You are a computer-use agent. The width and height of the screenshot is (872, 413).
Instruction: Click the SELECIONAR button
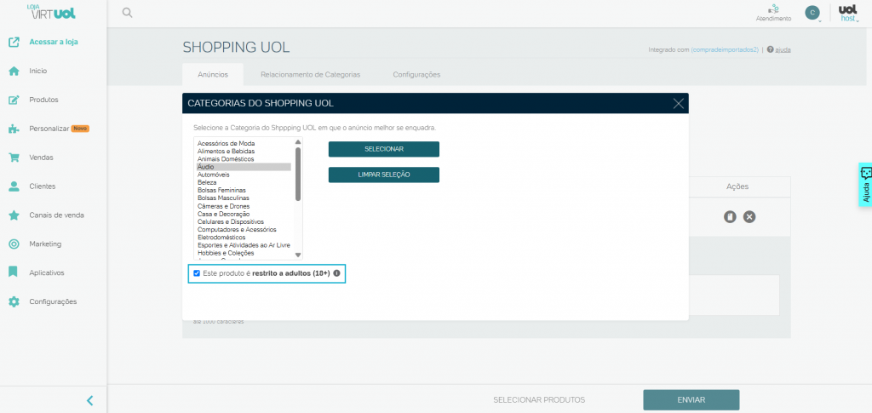click(384, 149)
